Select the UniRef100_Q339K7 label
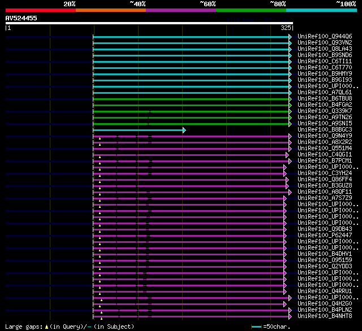Screen dimensions: 362x331 (x=325, y=111)
